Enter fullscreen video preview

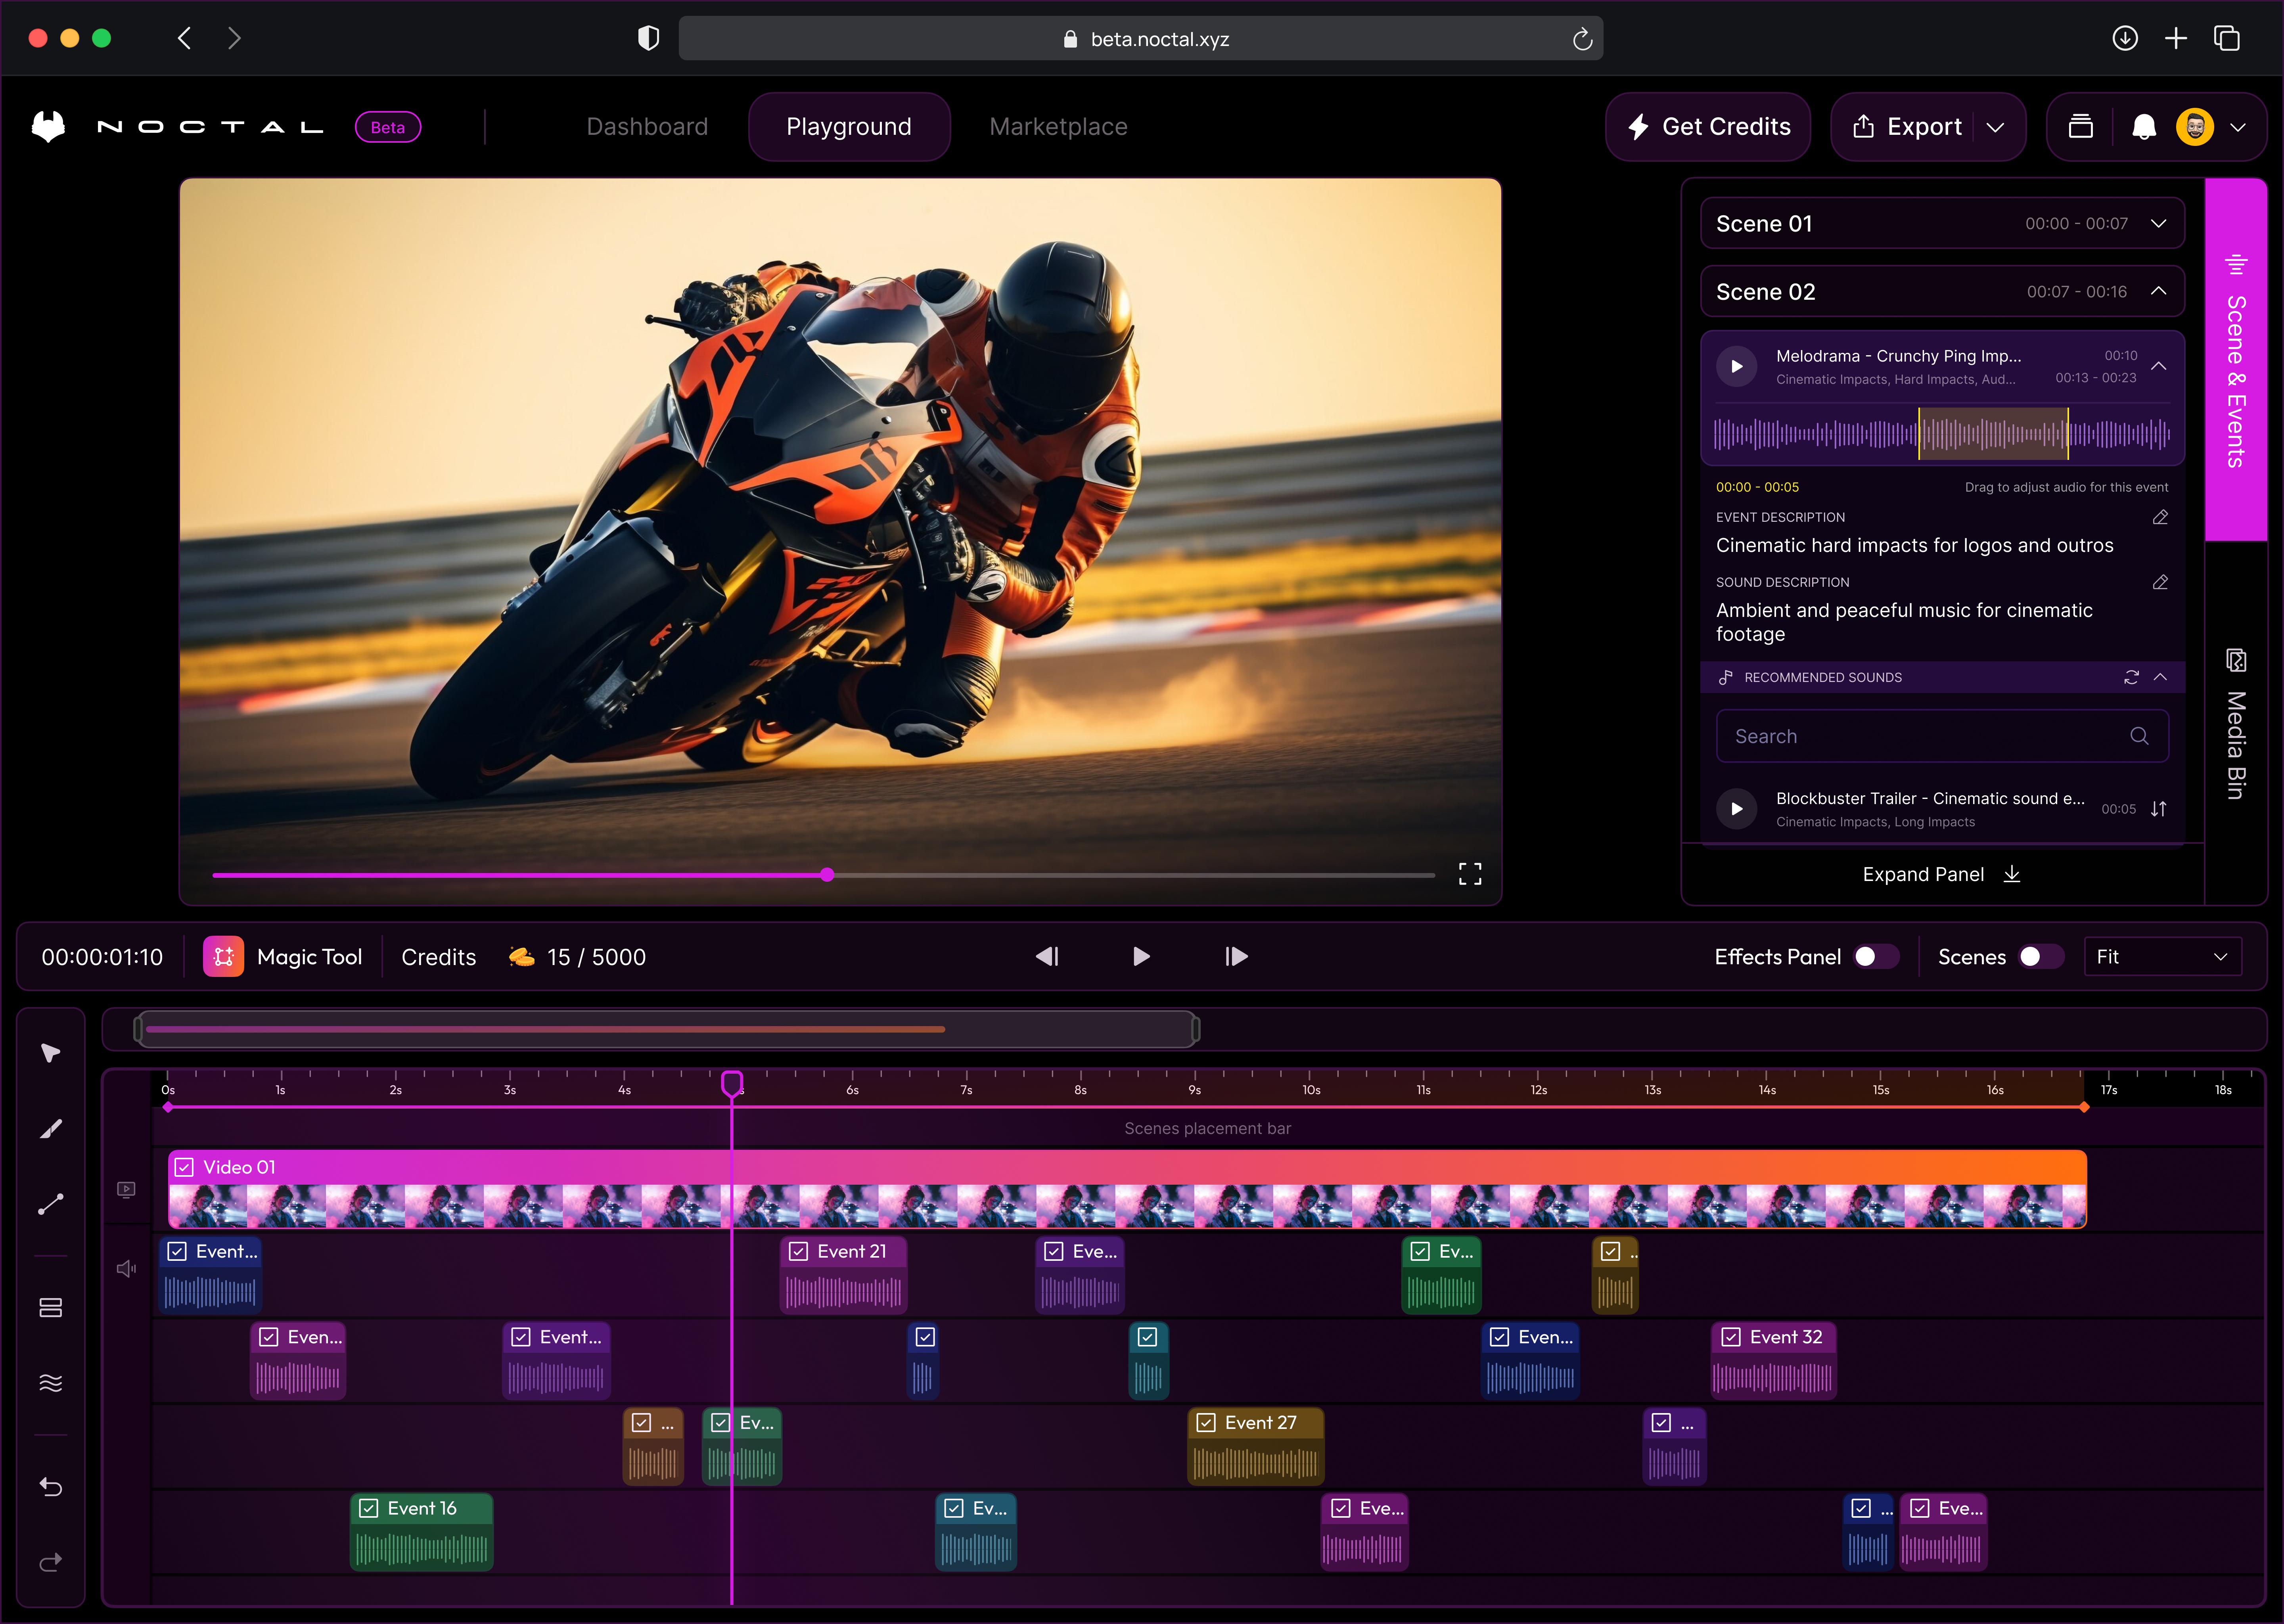[1469, 874]
